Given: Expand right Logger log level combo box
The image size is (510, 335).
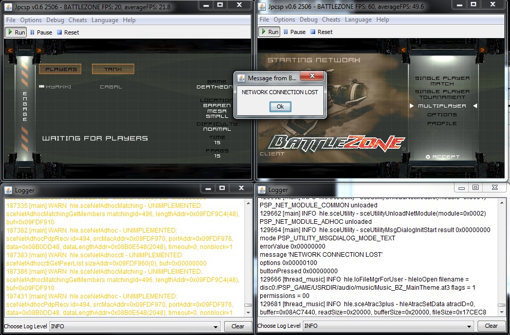Looking at the screenshot, I should click(388, 326).
